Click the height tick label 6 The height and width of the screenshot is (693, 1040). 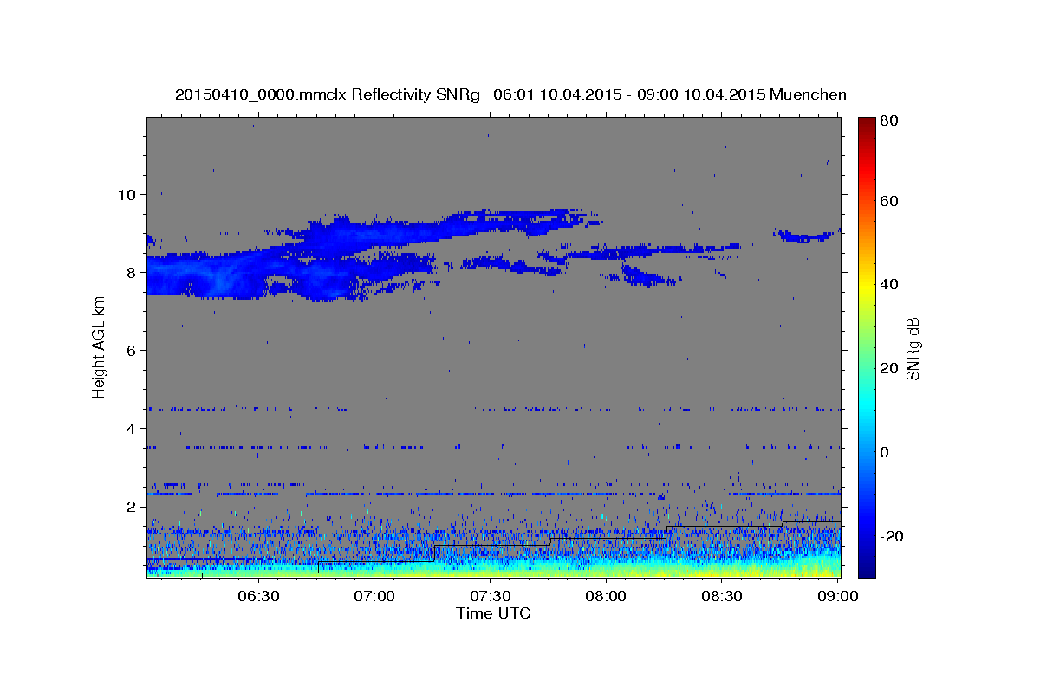(x=133, y=350)
